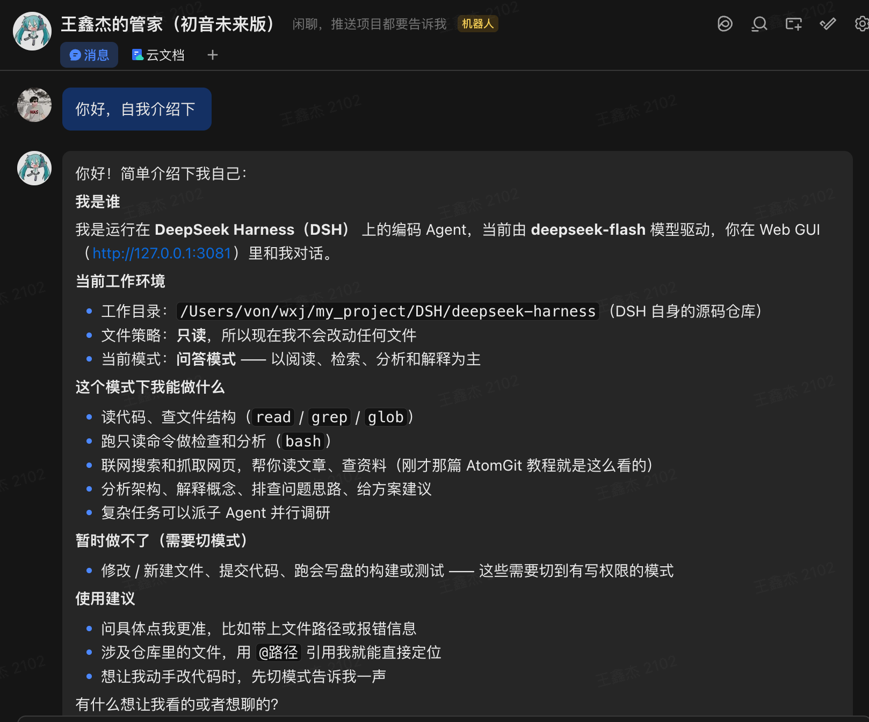Image resolution: width=869 pixels, height=722 pixels.
Task: Add a new tab with plus icon
Action: pos(213,55)
